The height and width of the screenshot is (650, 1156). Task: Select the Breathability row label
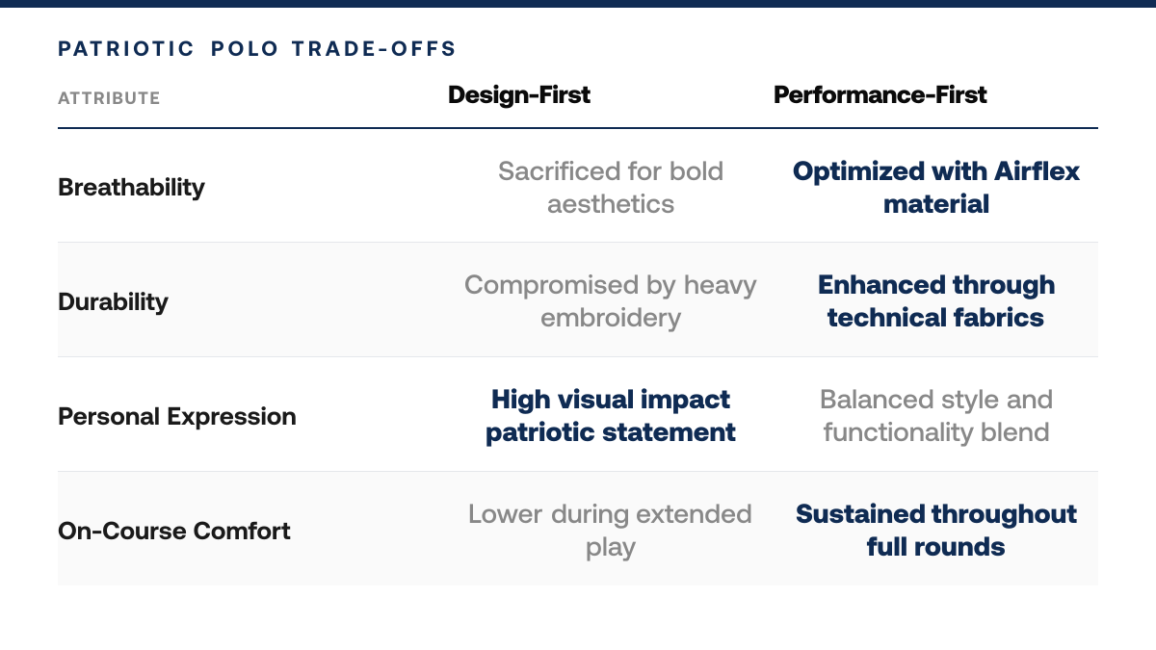click(131, 187)
